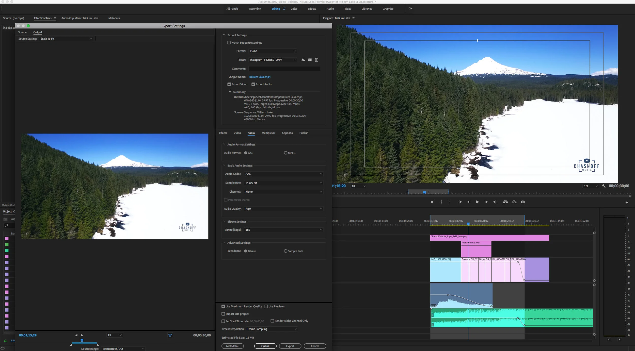This screenshot has height=351, width=635.
Task: Click the Set Out Point triangle in export dialog
Action: (82, 335)
